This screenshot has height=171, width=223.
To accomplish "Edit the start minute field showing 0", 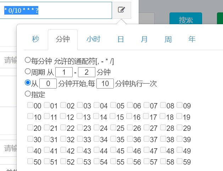I will pos(48,84).
